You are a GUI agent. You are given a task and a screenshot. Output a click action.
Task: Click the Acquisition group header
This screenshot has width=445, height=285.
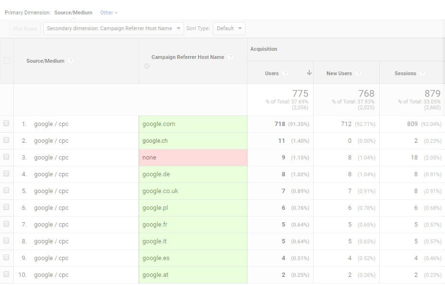click(x=264, y=49)
